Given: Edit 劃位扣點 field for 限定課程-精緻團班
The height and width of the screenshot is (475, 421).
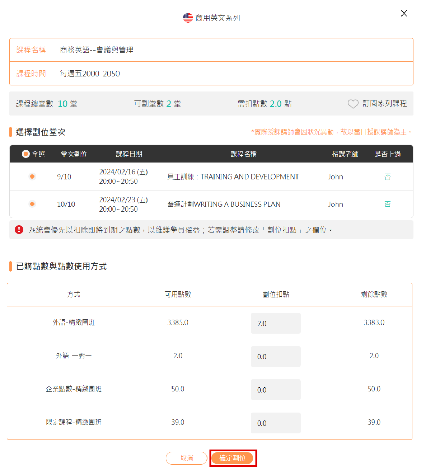Looking at the screenshot, I should (x=276, y=423).
